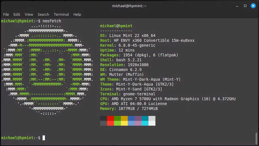Click the window title michael@hpmint: ~
Image resolution: width=259 pixels, height=146 pixels.
click(129, 6)
